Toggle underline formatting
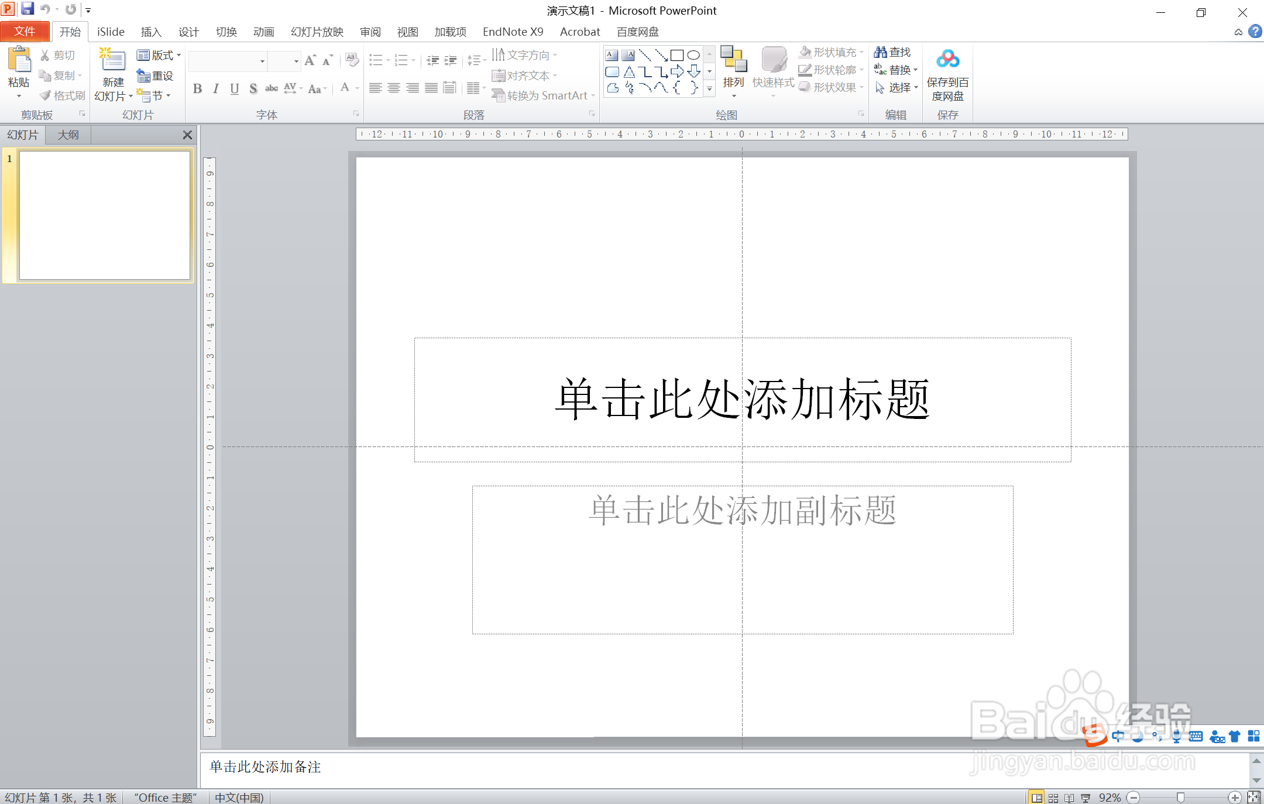 pos(234,88)
